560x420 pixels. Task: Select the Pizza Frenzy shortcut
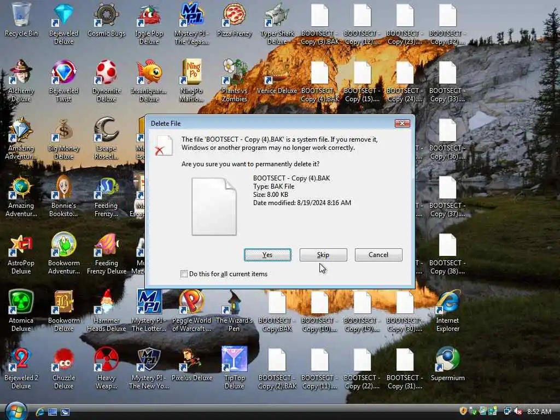[x=234, y=20]
